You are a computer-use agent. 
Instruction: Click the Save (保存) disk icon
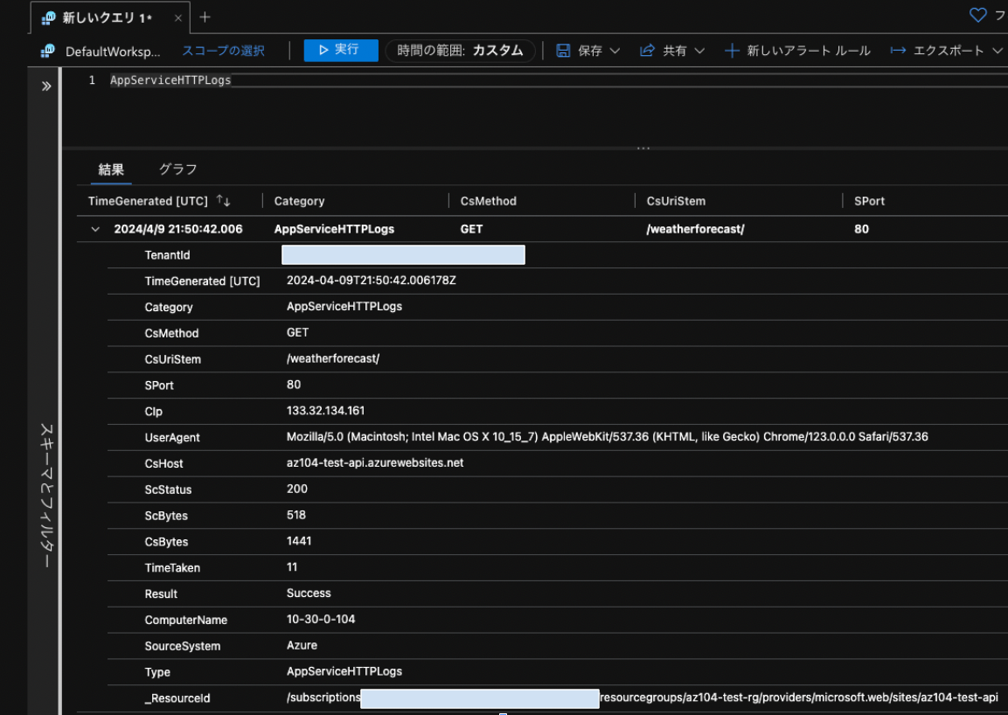click(564, 51)
